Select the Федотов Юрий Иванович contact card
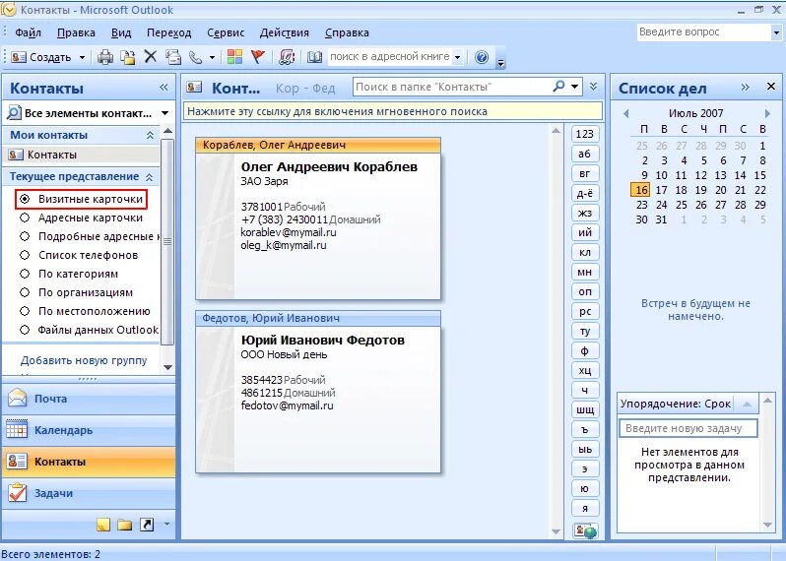Image resolution: width=786 pixels, height=561 pixels. tap(318, 392)
